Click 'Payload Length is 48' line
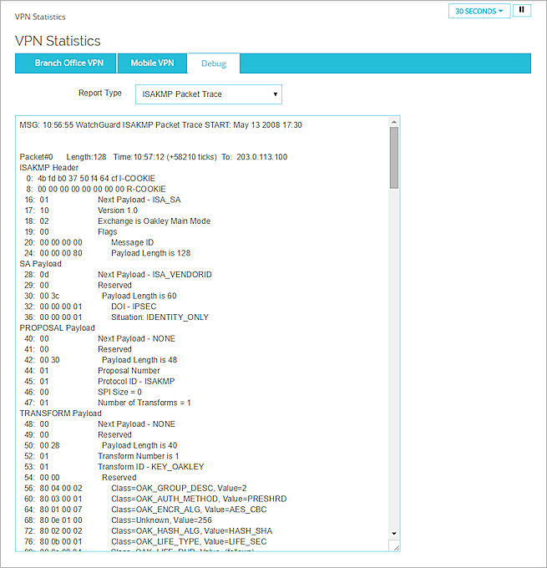Viewport: 547px width, 568px height. coord(101,360)
